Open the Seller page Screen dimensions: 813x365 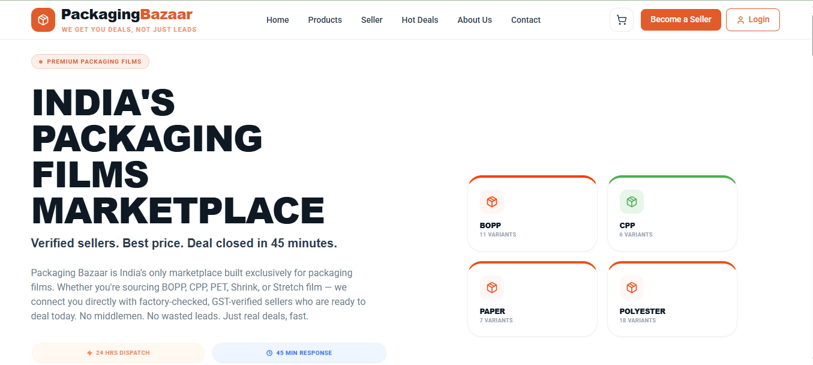pyautogui.click(x=372, y=20)
